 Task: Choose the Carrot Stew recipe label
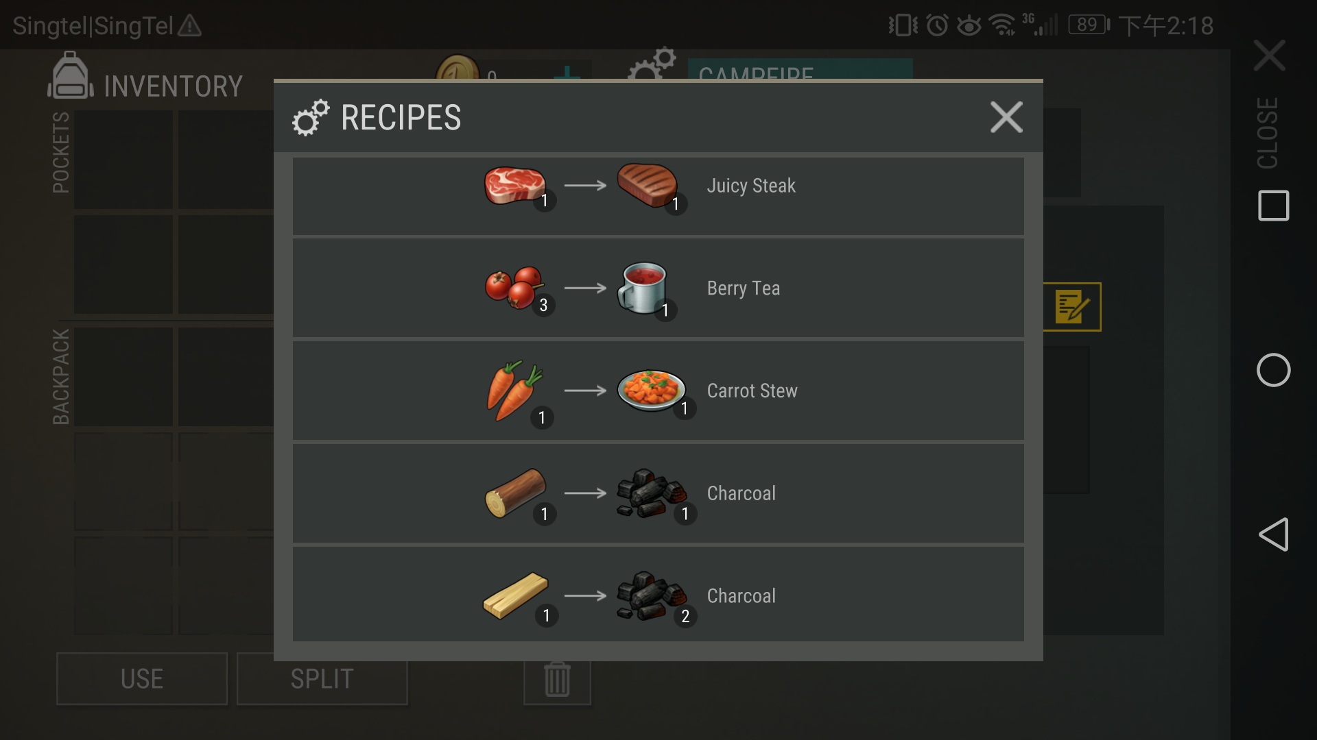[752, 391]
